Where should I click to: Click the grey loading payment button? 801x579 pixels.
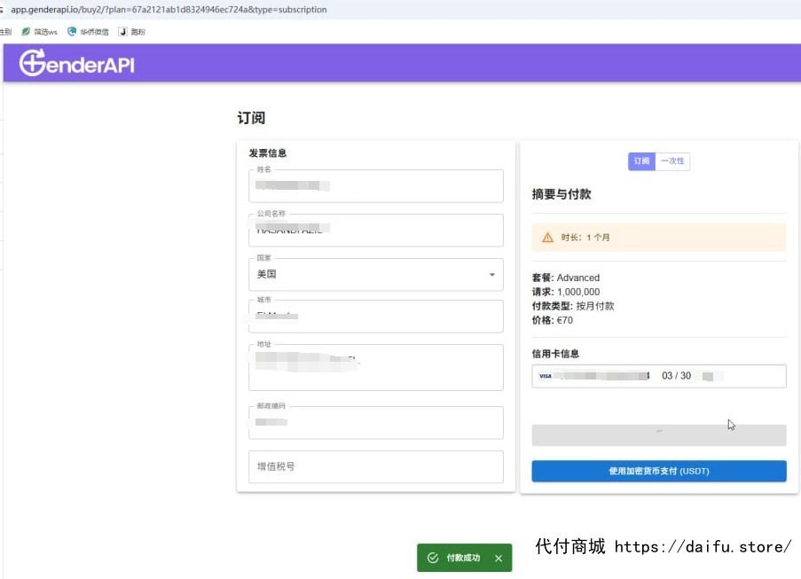click(x=659, y=435)
